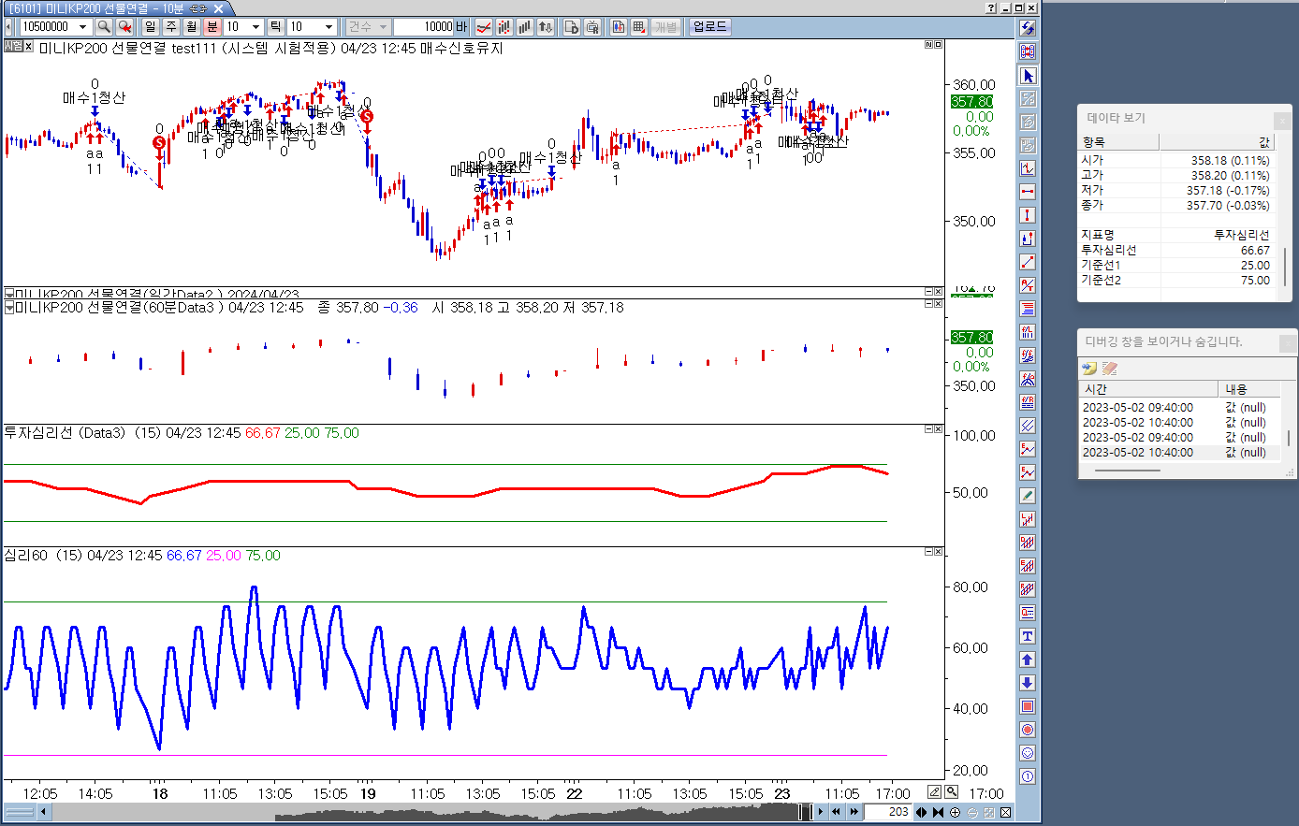This screenshot has height=826, width=1299.
Task: Toggle the 일 (daily) period button
Action: pos(151,27)
